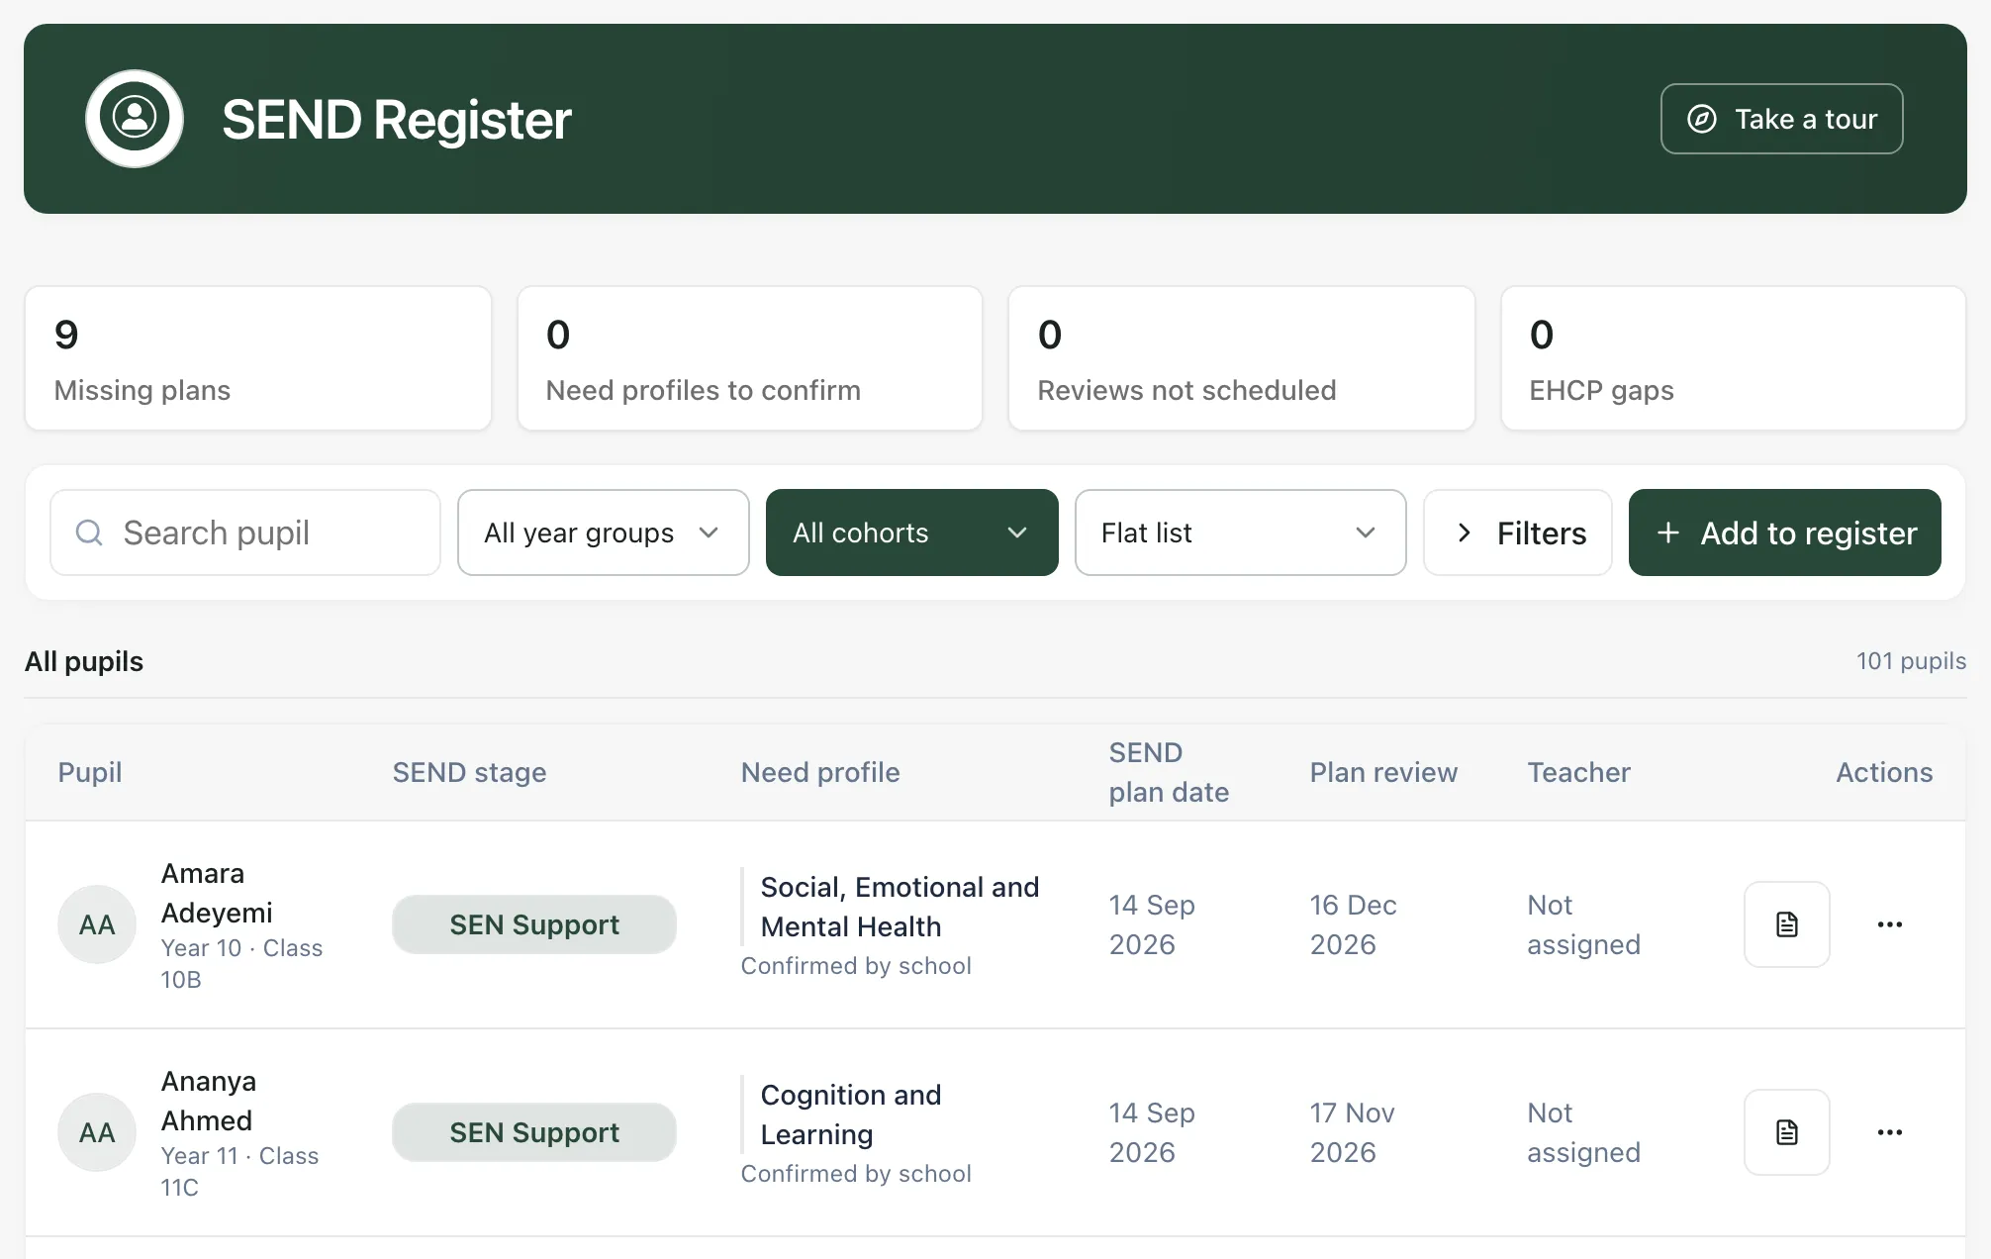Click the 101 pupils count label
Image resolution: width=1991 pixels, height=1259 pixels.
pos(1911,661)
